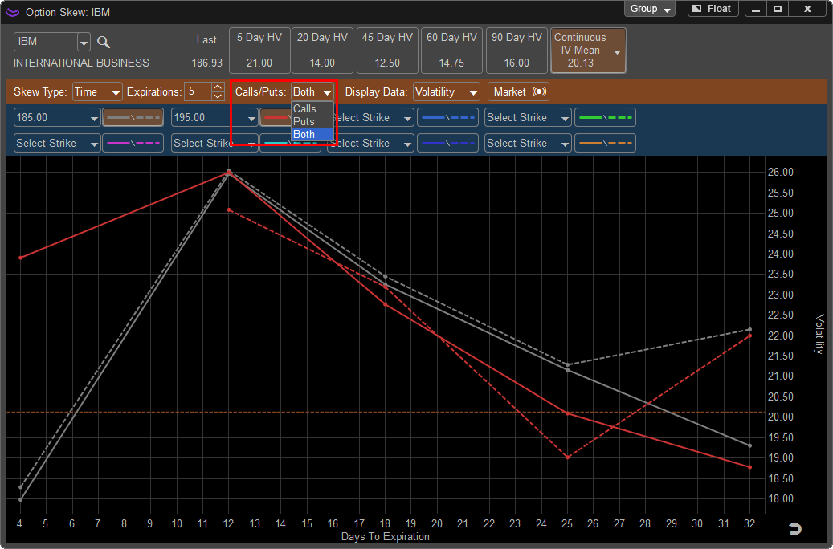Open the Display Data Volatility dropdown
The image size is (833, 549).
pos(447,91)
